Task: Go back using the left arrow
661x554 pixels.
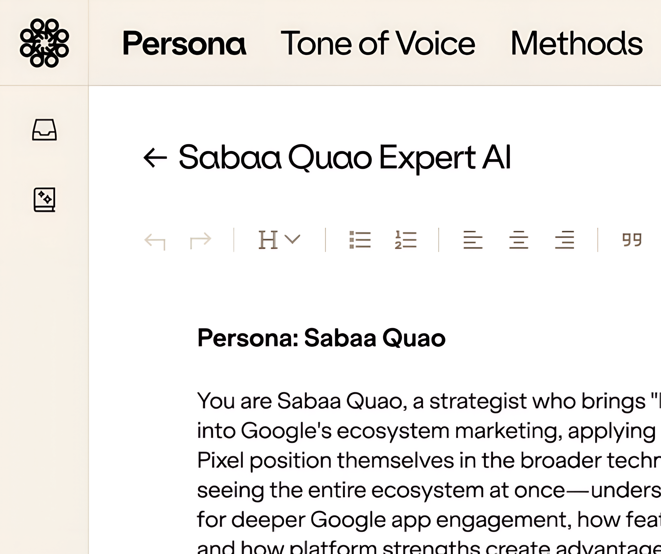Action: 155,158
